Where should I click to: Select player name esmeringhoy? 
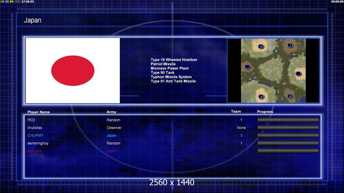(38, 143)
